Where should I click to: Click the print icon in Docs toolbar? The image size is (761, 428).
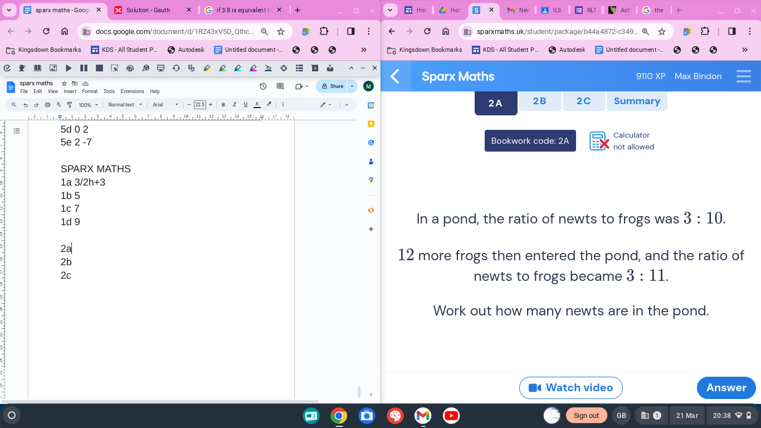coord(47,105)
